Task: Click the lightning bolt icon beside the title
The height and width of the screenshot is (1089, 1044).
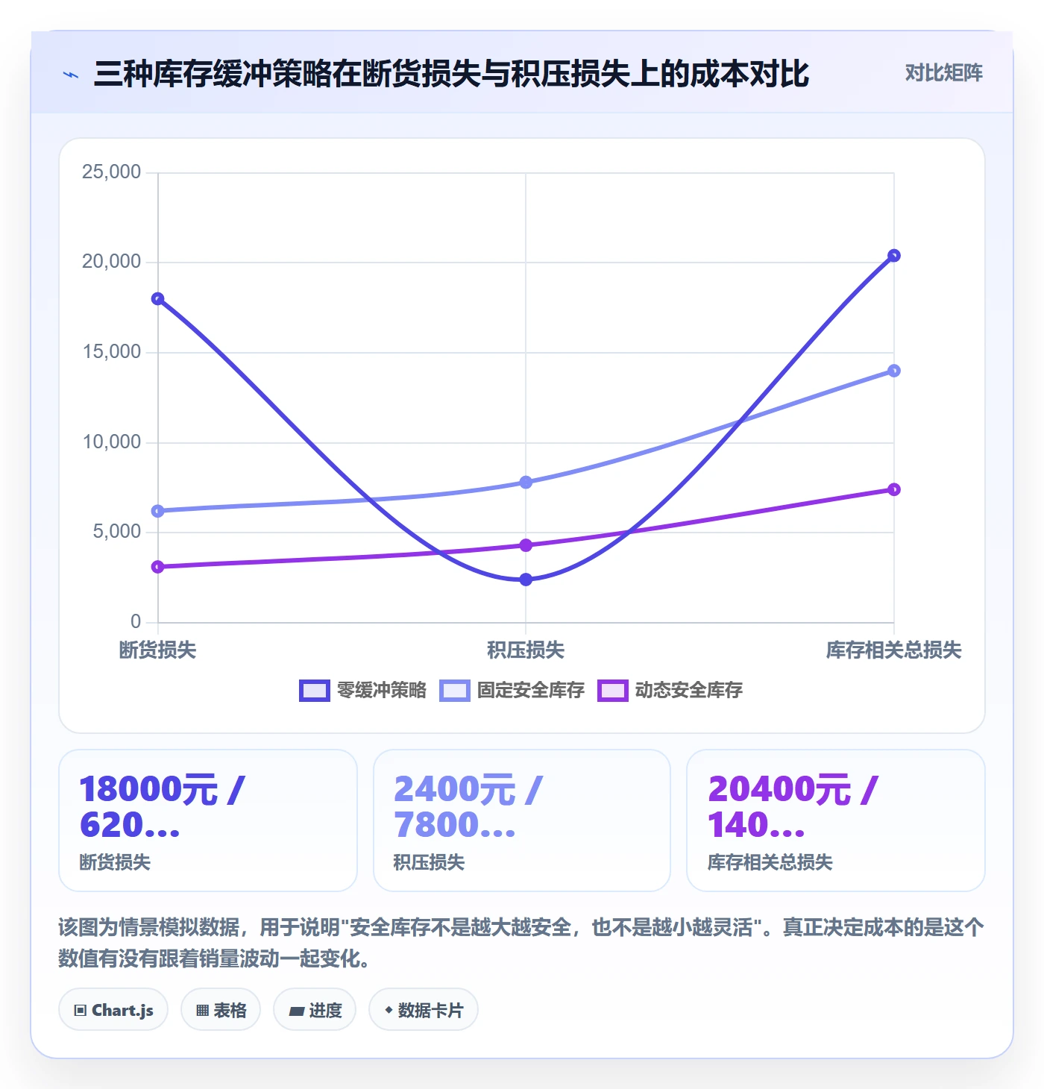Action: click(x=71, y=75)
